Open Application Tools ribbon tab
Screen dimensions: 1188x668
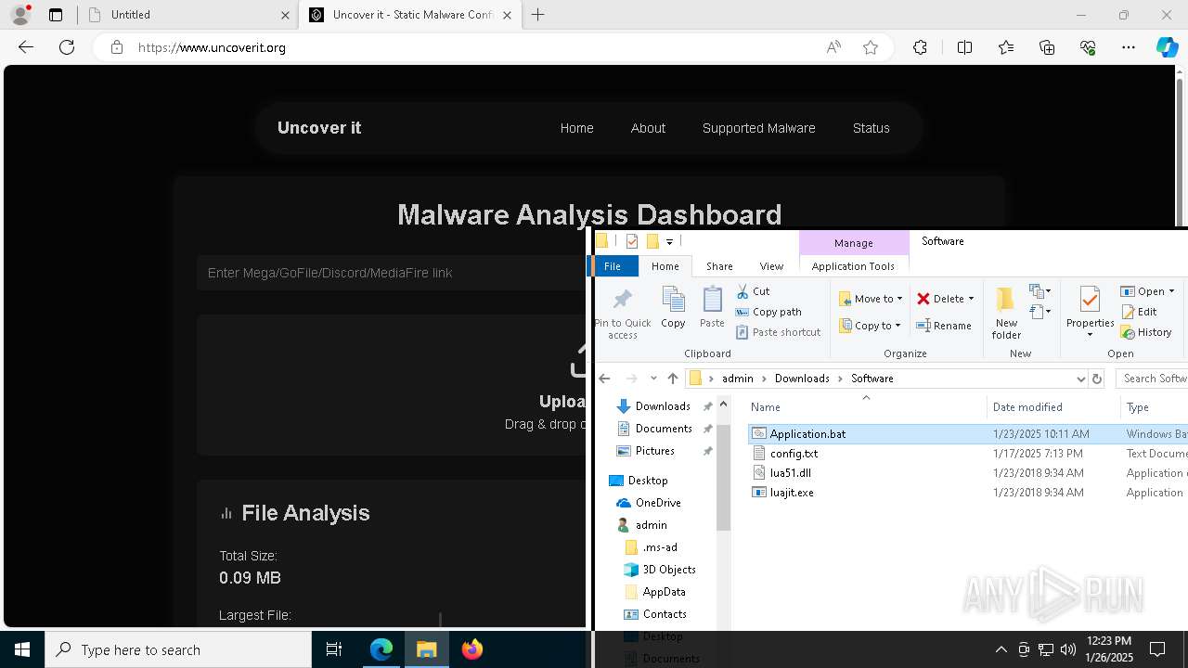(x=853, y=266)
